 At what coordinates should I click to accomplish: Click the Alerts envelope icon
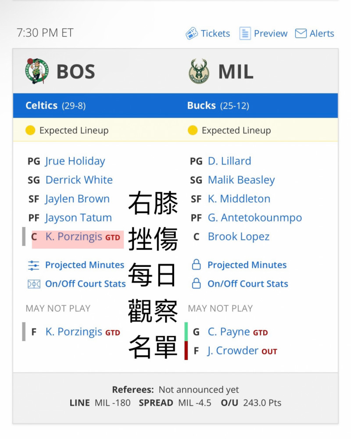pos(301,33)
